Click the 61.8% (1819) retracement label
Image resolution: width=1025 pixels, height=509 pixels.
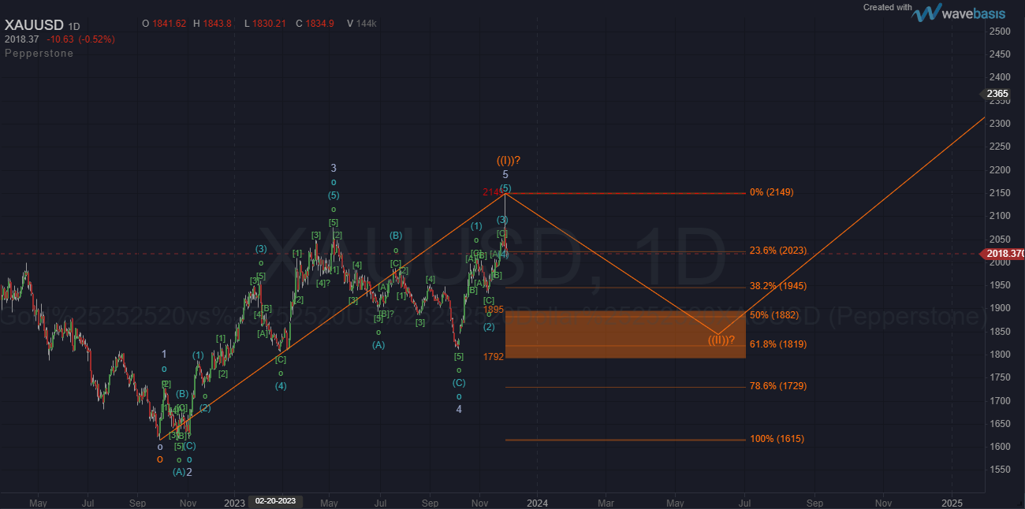778,344
